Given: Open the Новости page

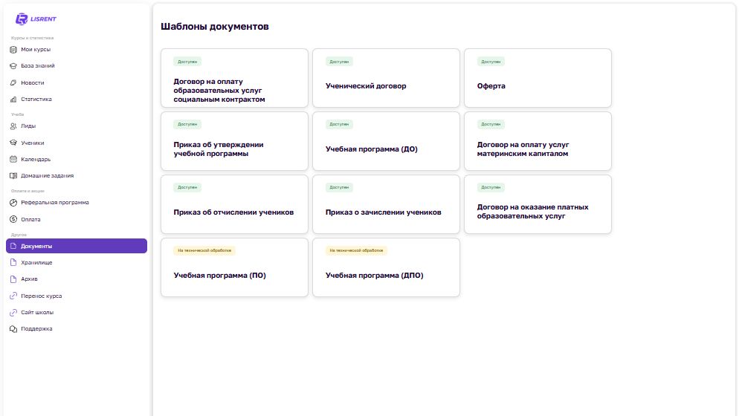Looking at the screenshot, I should tap(77, 83).
